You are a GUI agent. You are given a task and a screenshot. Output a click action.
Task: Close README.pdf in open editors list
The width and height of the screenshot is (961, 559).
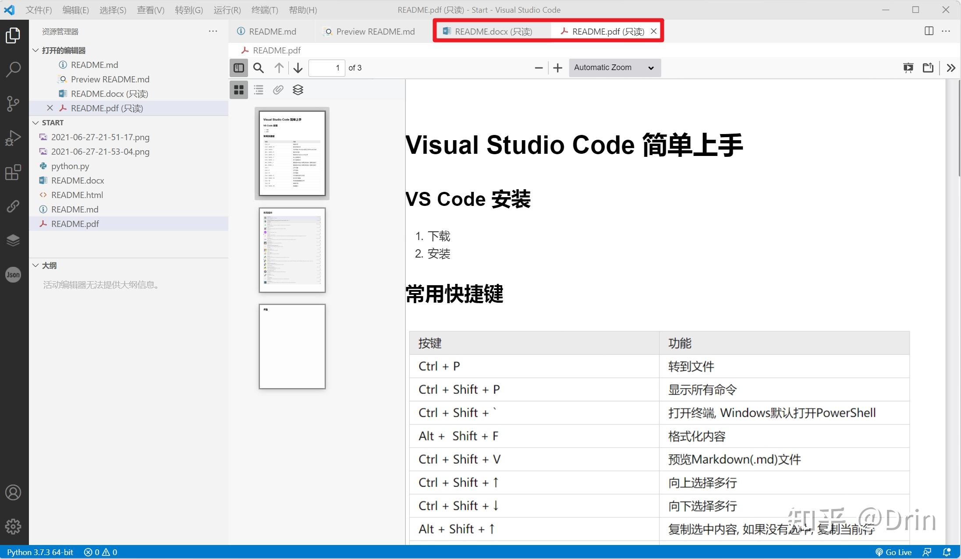[x=50, y=108]
